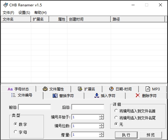
Task: Click the blue arrow 插入字符 icon
Action: click(97, 96)
